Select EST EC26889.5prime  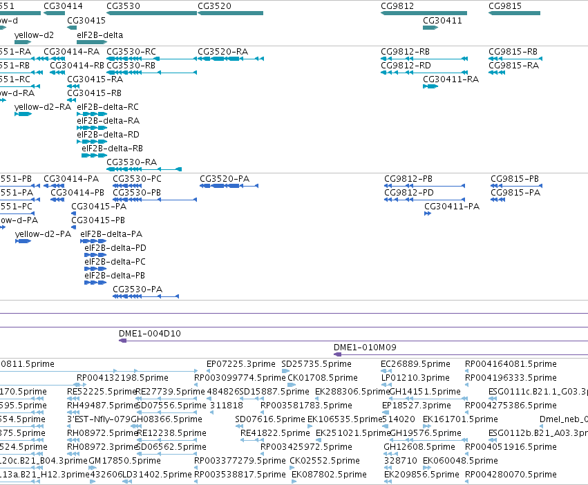[x=415, y=364]
